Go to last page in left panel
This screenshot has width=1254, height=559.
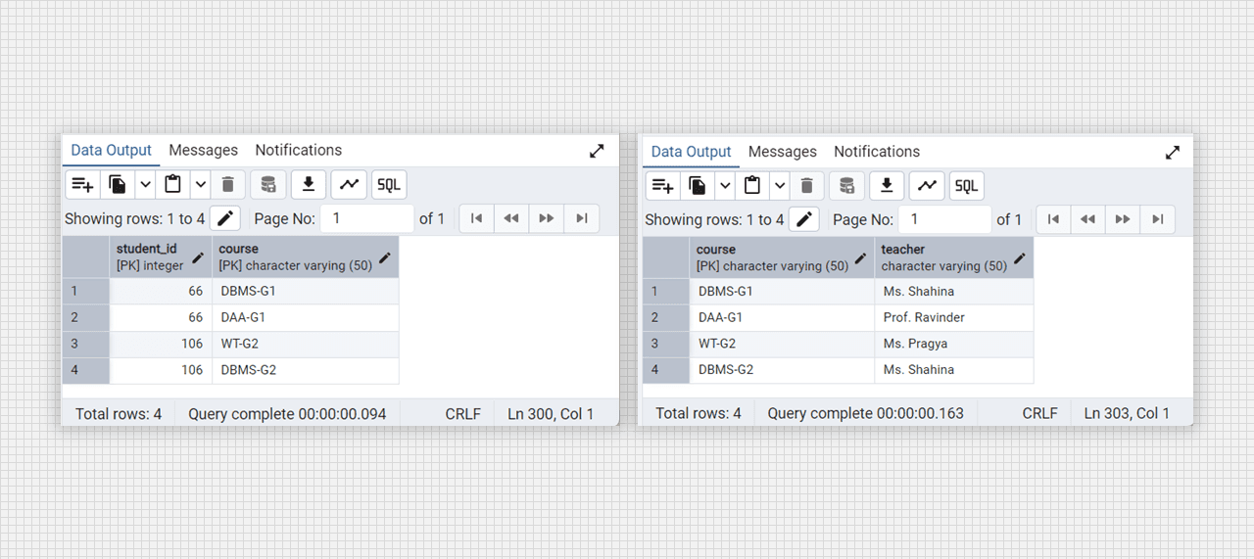(x=582, y=218)
